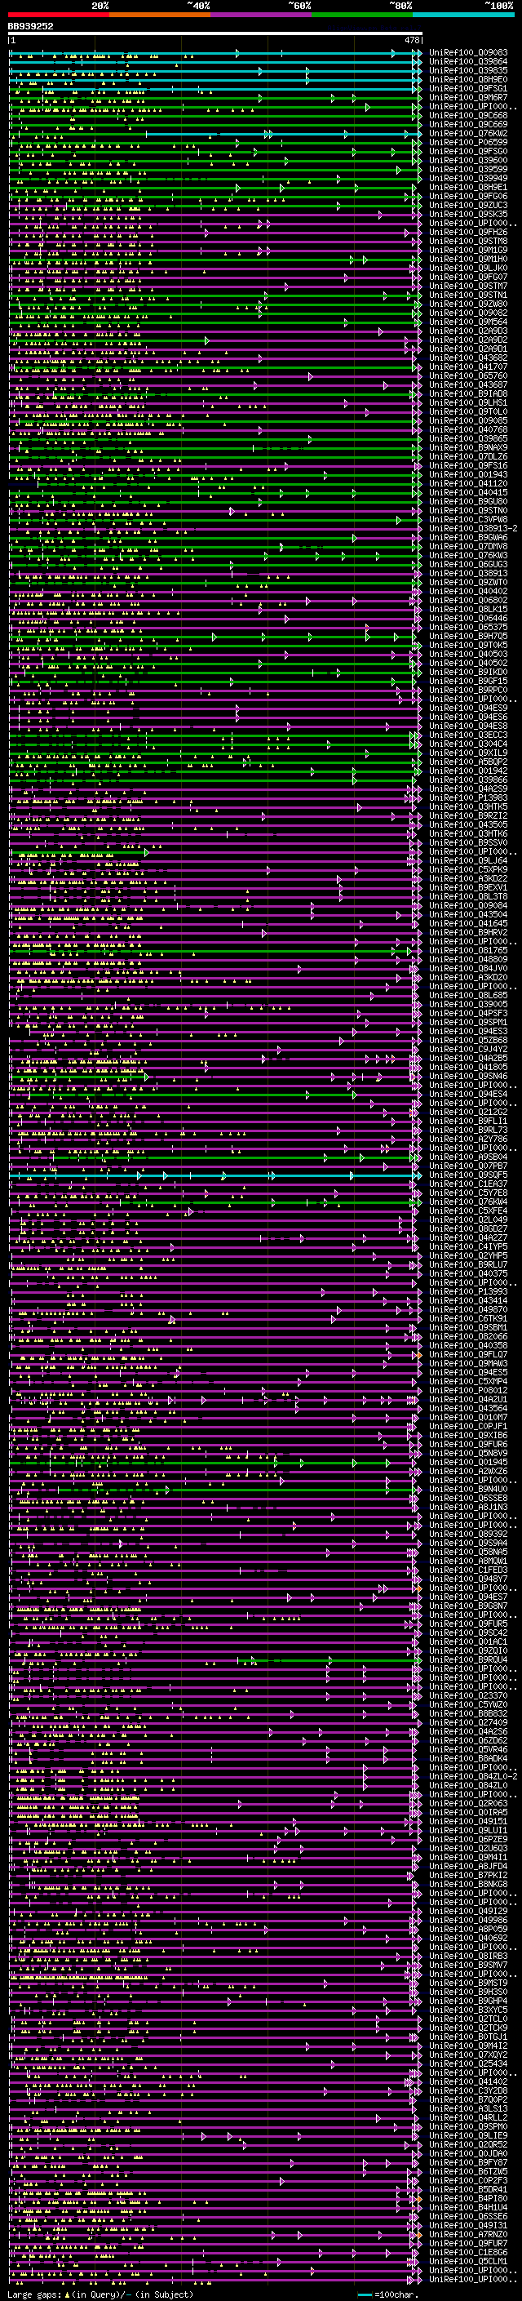Open hit UniRef100_Q09083
The width and height of the screenshot is (522, 2301).
(468, 53)
